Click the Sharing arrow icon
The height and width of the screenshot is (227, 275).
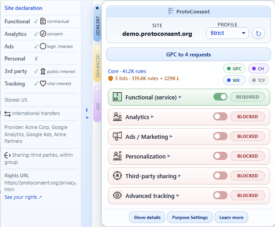coord(8,155)
